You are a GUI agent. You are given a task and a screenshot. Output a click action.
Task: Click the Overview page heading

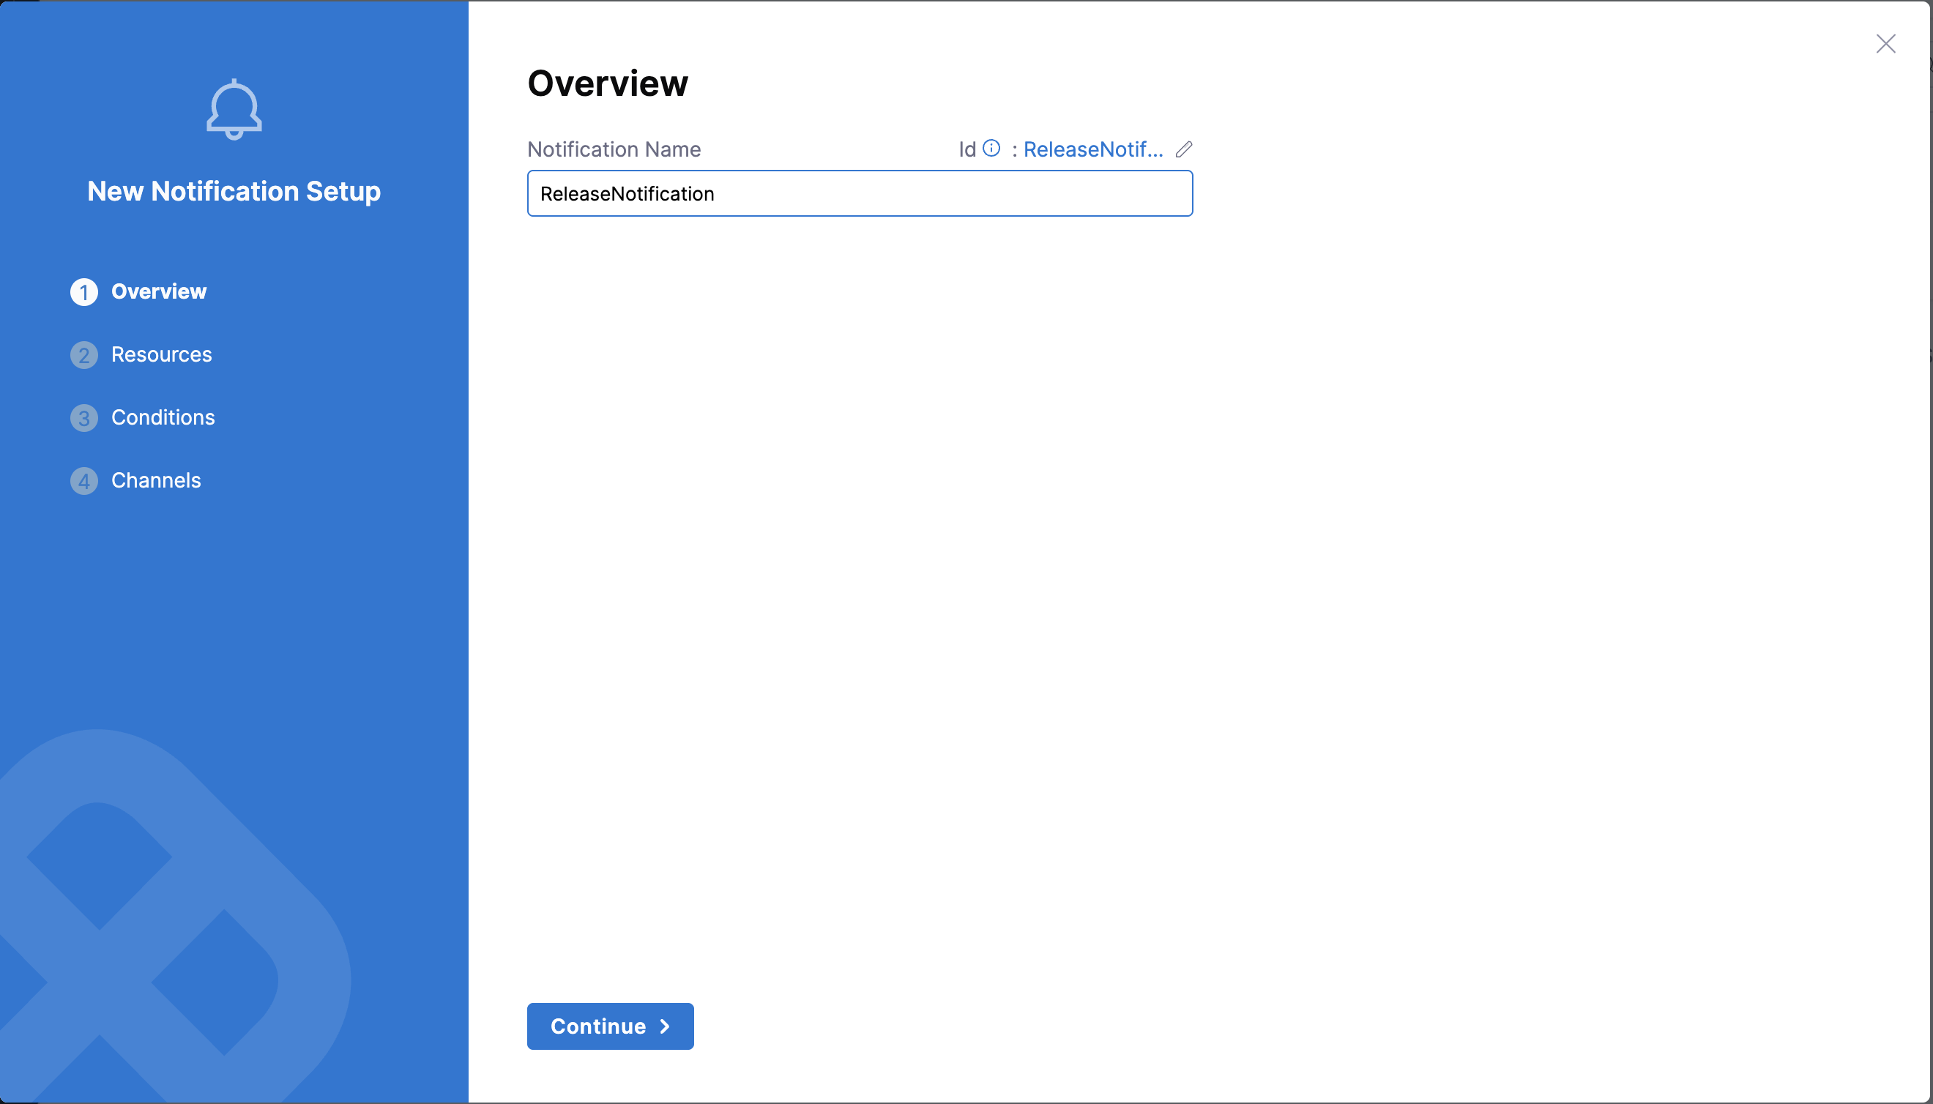pos(608,83)
